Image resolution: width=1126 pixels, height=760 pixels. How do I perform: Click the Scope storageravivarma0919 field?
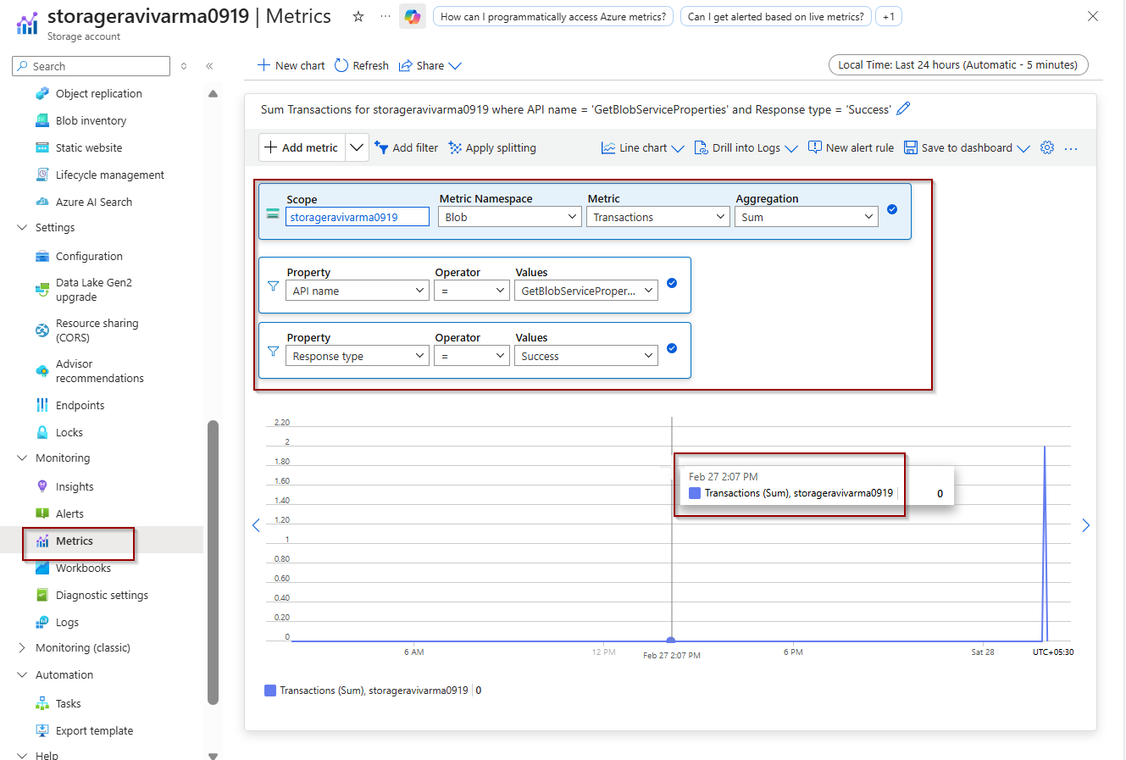(358, 217)
